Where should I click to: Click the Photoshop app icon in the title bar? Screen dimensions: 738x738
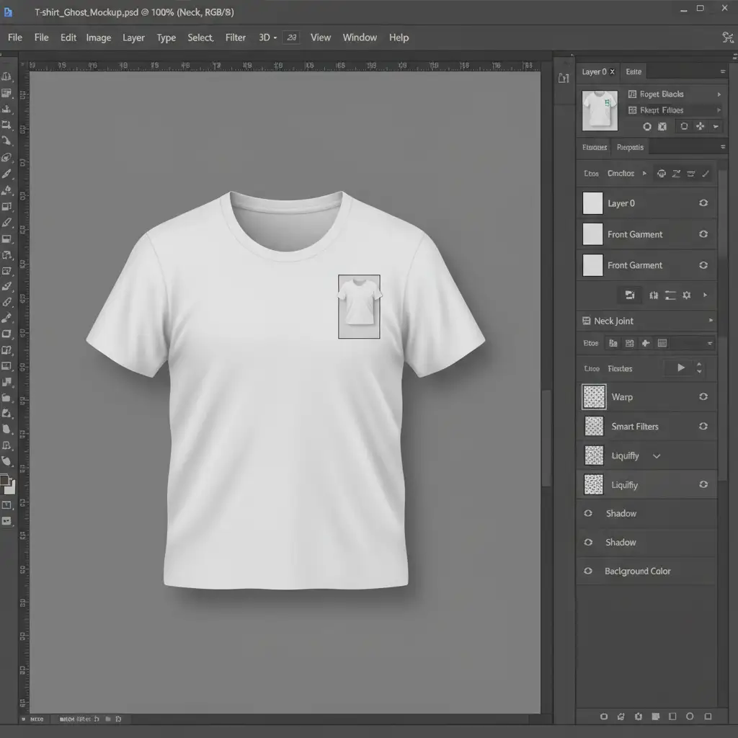[9, 12]
